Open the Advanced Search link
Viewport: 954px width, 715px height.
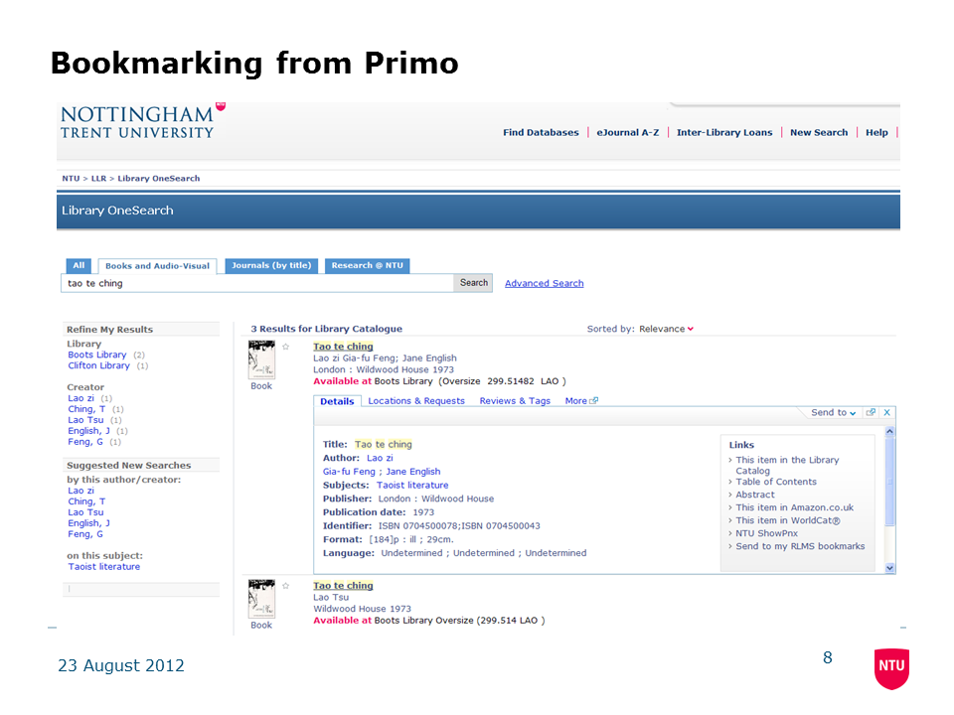[x=544, y=283]
